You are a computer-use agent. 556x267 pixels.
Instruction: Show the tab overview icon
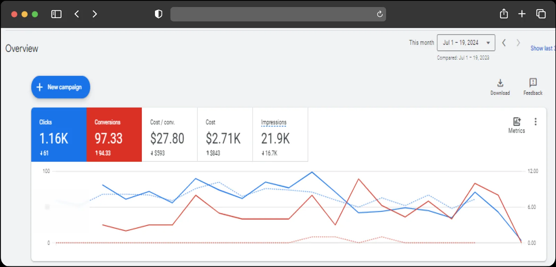click(541, 14)
